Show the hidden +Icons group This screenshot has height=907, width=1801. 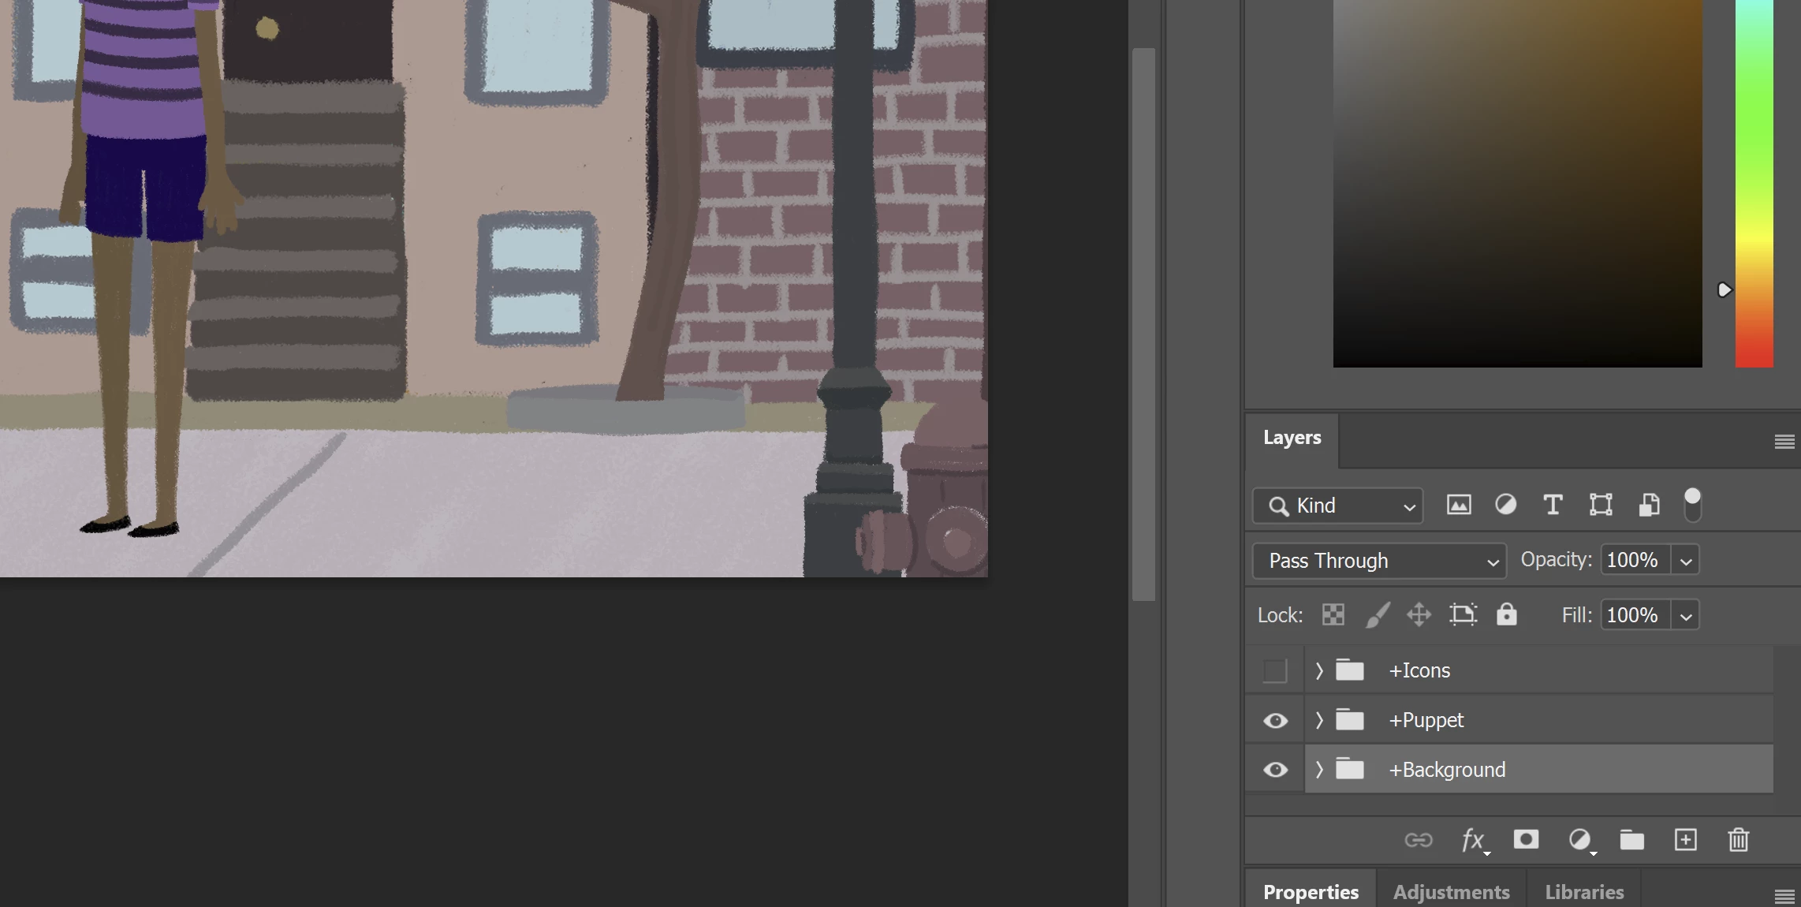pos(1275,670)
